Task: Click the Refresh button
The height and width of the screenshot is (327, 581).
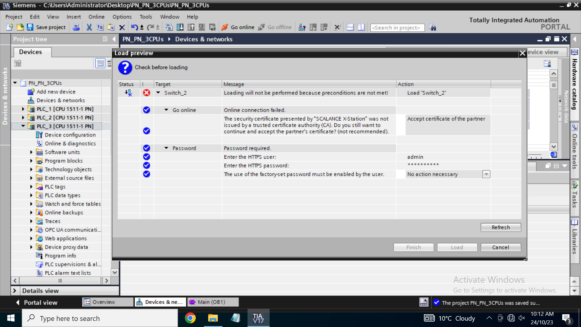Action: [501, 227]
